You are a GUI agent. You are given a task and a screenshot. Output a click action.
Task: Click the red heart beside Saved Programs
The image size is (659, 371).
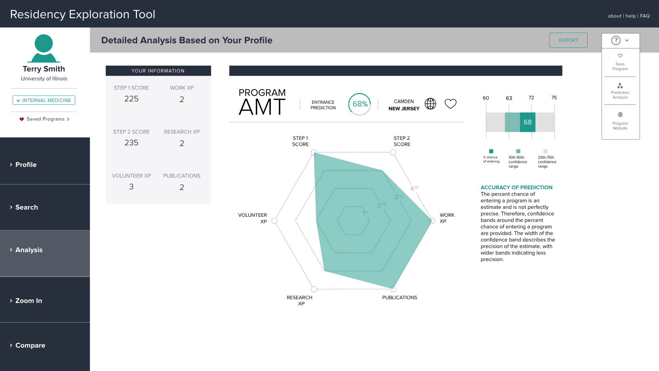coord(22,119)
